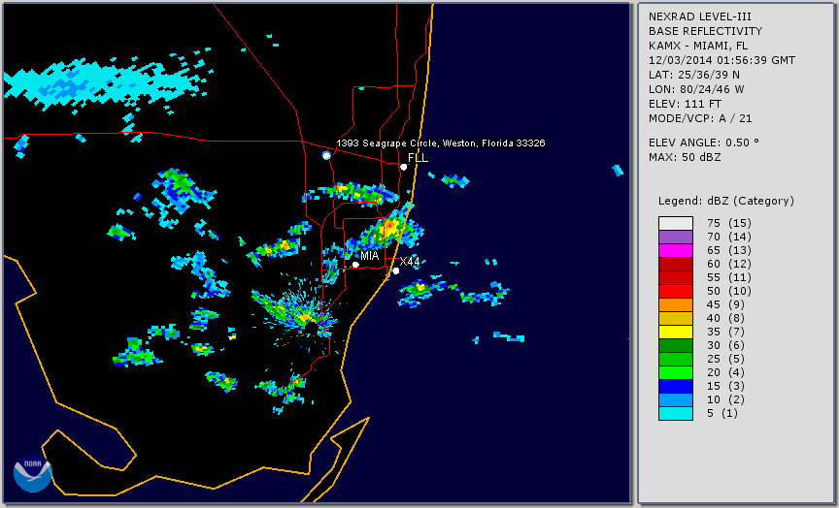Viewport: 839px width, 508px height.
Task: Click the X44 map label
Action: [410, 261]
